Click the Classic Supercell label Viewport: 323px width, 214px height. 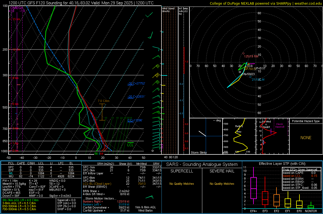280,125
